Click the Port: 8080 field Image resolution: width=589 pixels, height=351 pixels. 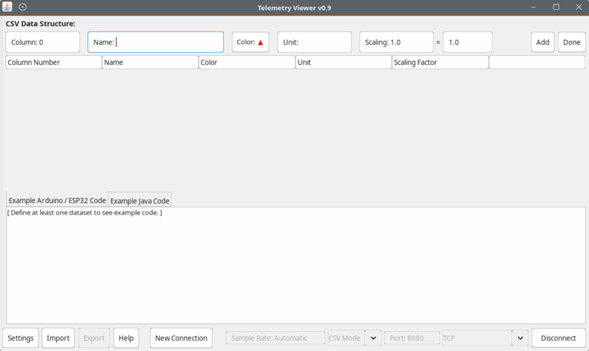412,338
